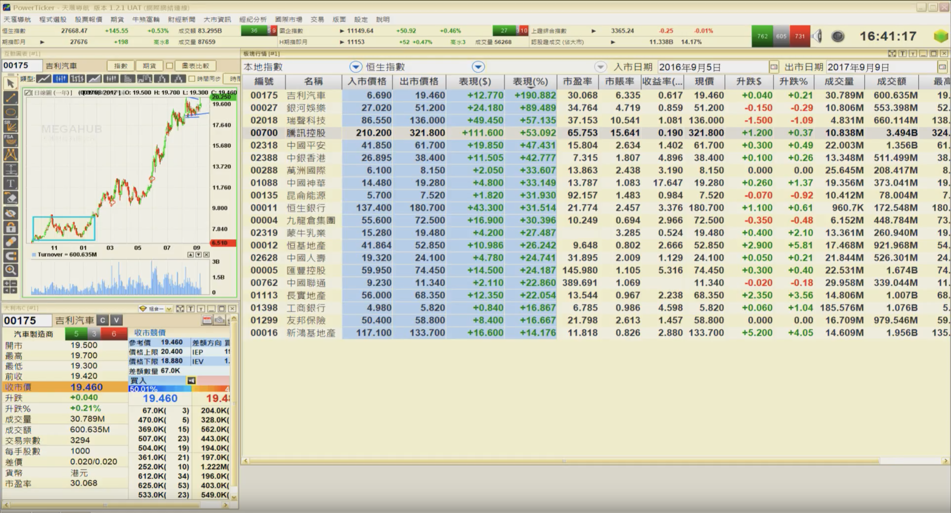Select the magnifier zoom tool
951x513 pixels.
click(10, 270)
